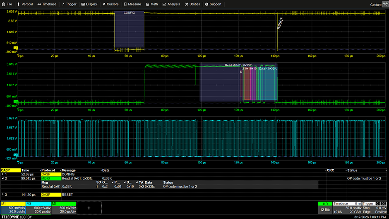Viewport: 389px width, 219px height.
Task: Select the M3 channel descriptor box
Action: (38, 208)
